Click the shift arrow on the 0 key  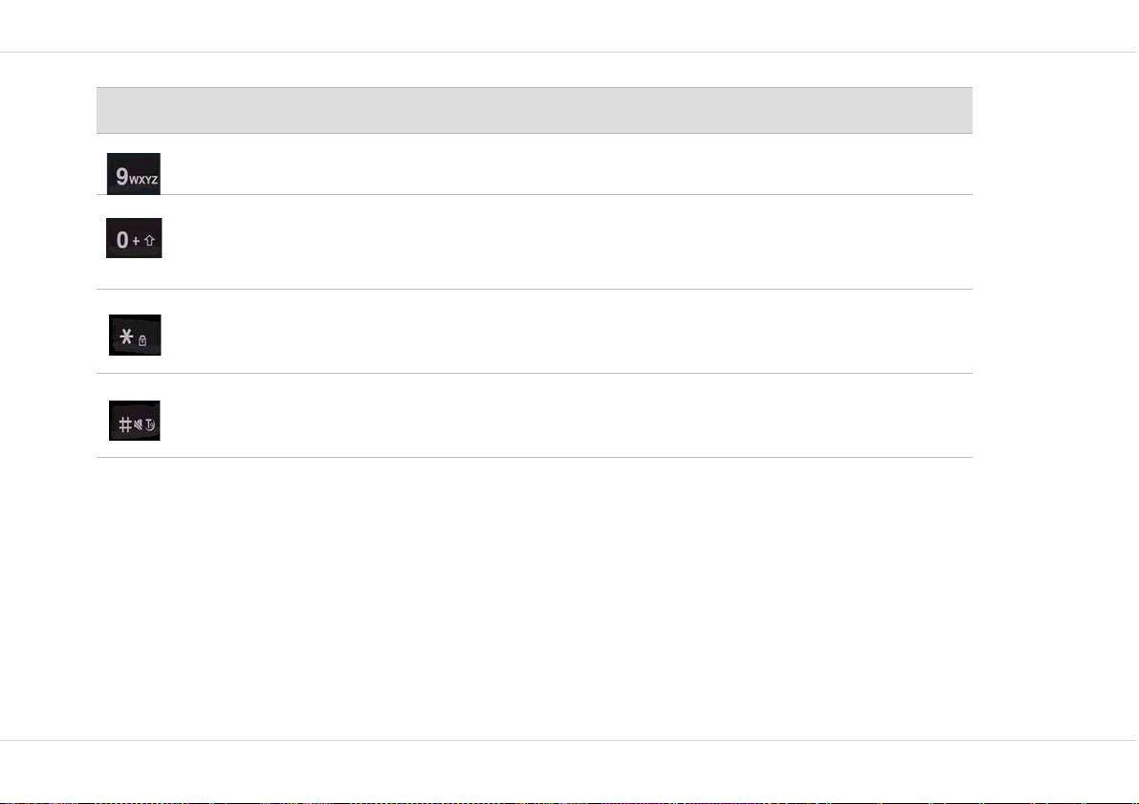(x=149, y=240)
